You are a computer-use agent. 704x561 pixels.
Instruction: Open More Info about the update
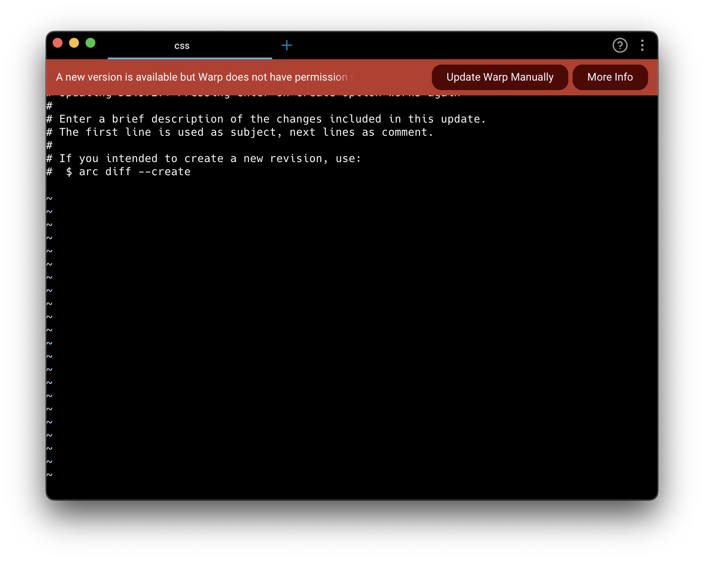point(610,77)
